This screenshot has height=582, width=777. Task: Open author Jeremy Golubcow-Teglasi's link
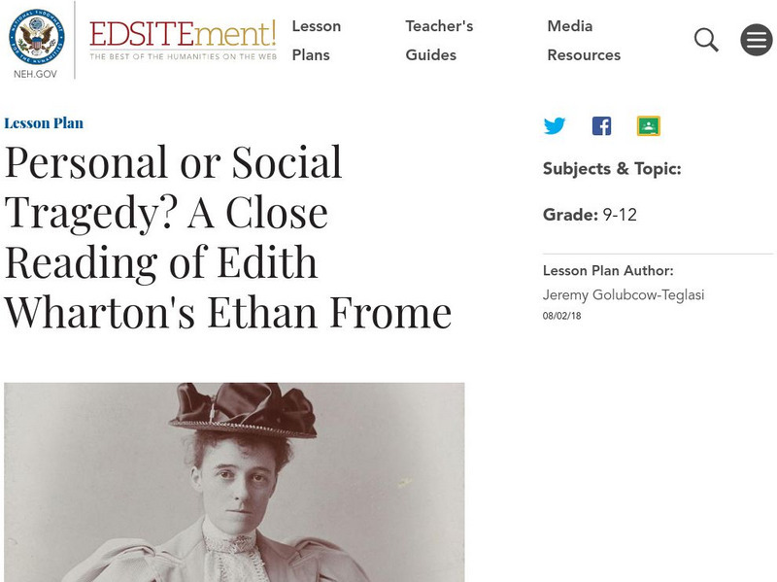[624, 295]
